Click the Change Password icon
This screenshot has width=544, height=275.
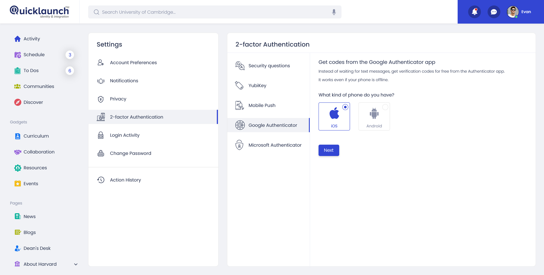101,153
